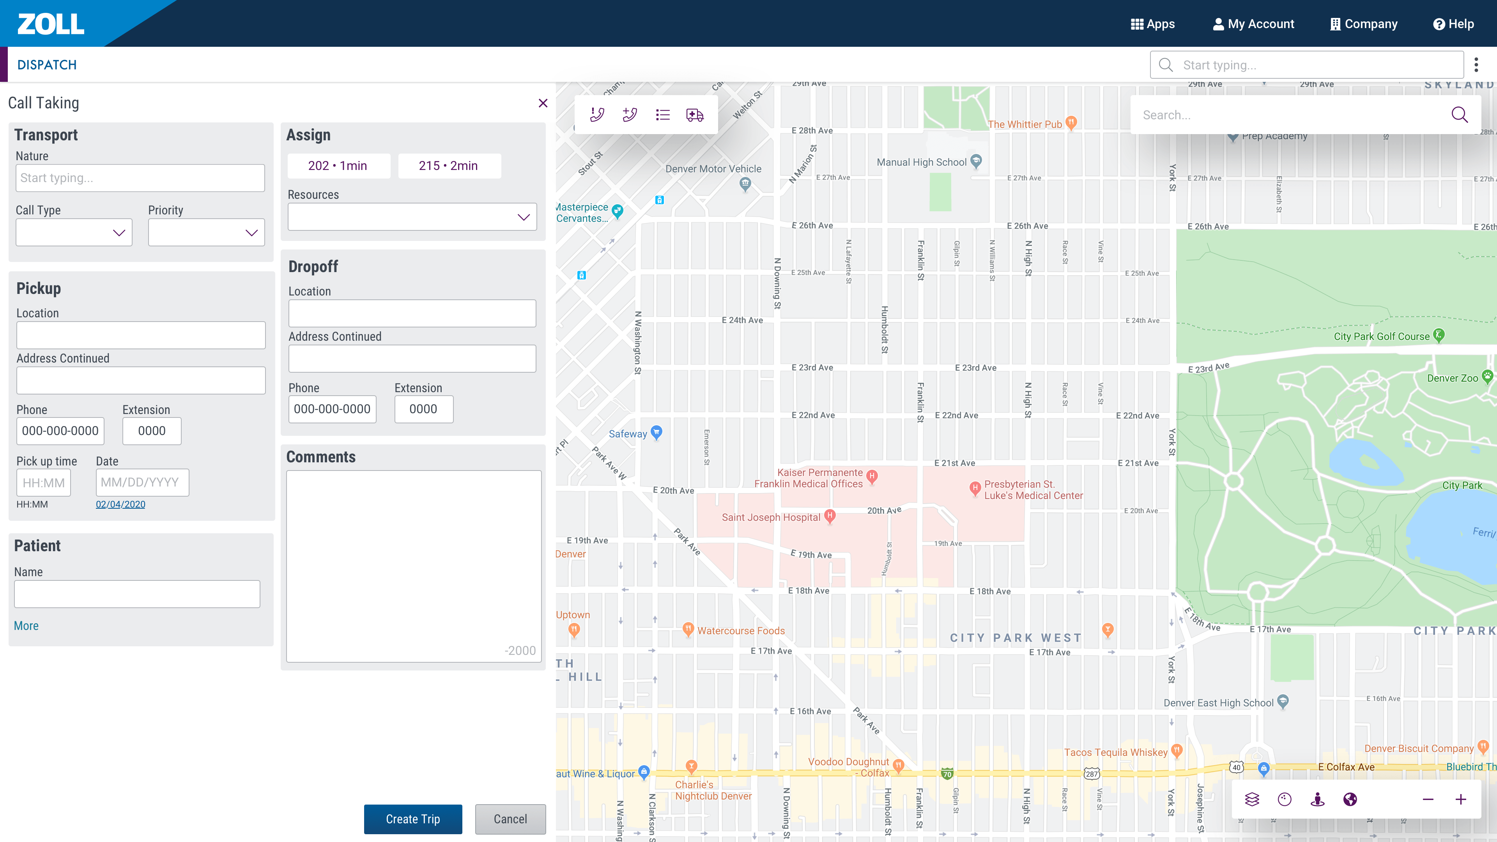Image resolution: width=1497 pixels, height=842 pixels.
Task: Open the Call Type dropdown
Action: pos(74,232)
